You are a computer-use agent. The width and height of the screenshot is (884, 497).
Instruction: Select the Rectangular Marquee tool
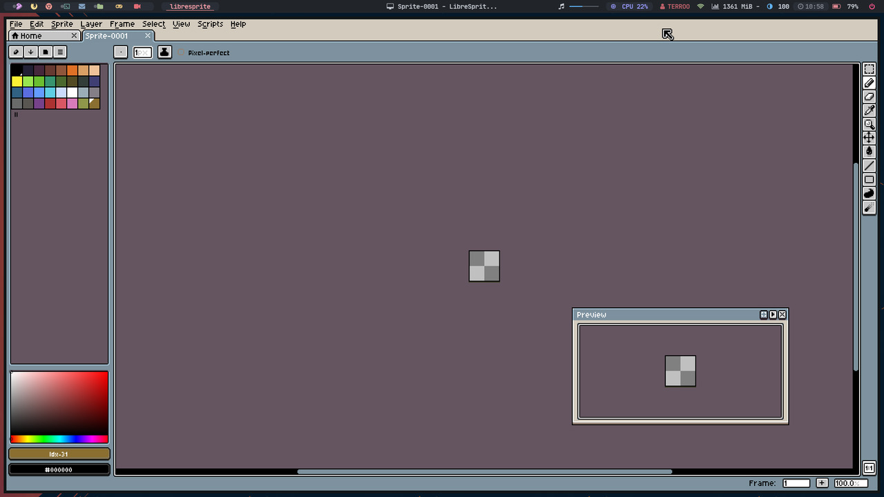point(869,69)
